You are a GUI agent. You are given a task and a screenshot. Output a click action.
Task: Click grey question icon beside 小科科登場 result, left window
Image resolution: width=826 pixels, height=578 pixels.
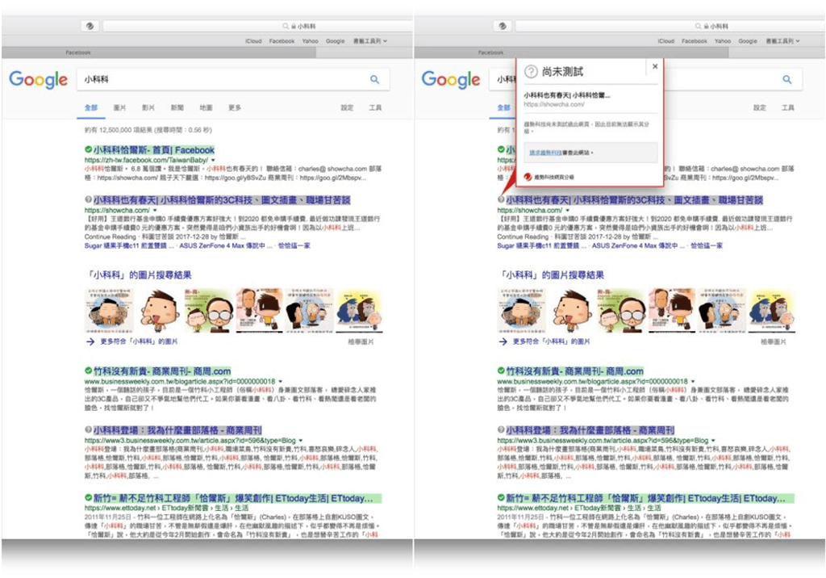click(x=89, y=429)
